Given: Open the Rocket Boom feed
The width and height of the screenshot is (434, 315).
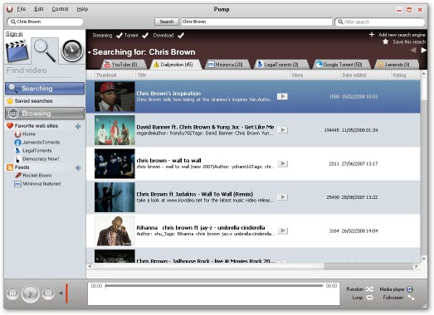Looking at the screenshot, I should pyautogui.click(x=37, y=176).
